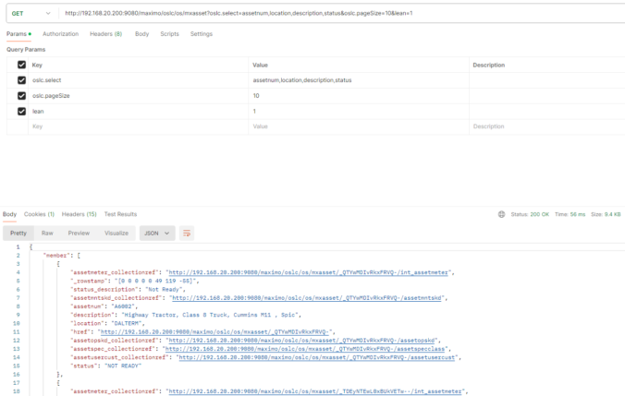625x396 pixels.
Task: Open the request Settings tab
Action: (202, 34)
